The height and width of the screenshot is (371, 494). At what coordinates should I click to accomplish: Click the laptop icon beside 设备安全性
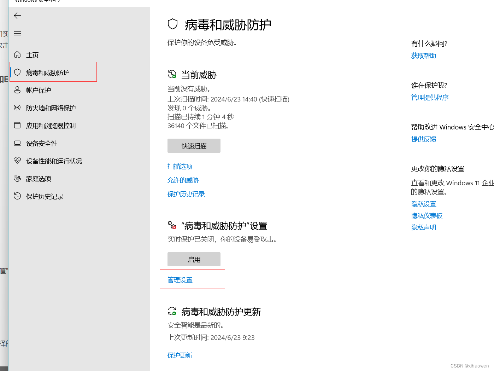17,143
